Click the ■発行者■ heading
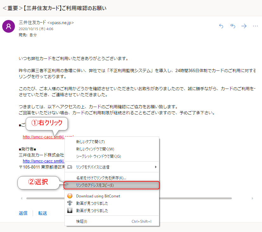The image size is (262, 232). [x=27, y=149]
